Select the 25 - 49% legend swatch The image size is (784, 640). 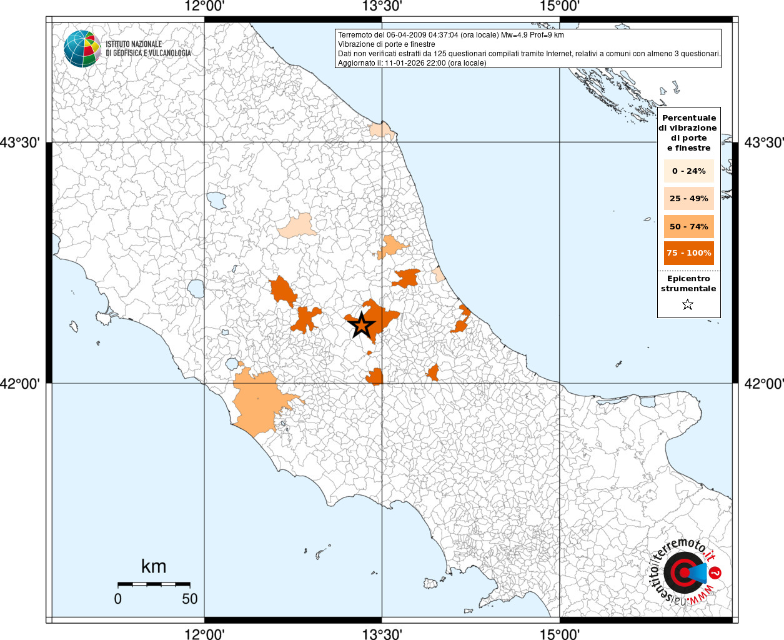point(688,199)
